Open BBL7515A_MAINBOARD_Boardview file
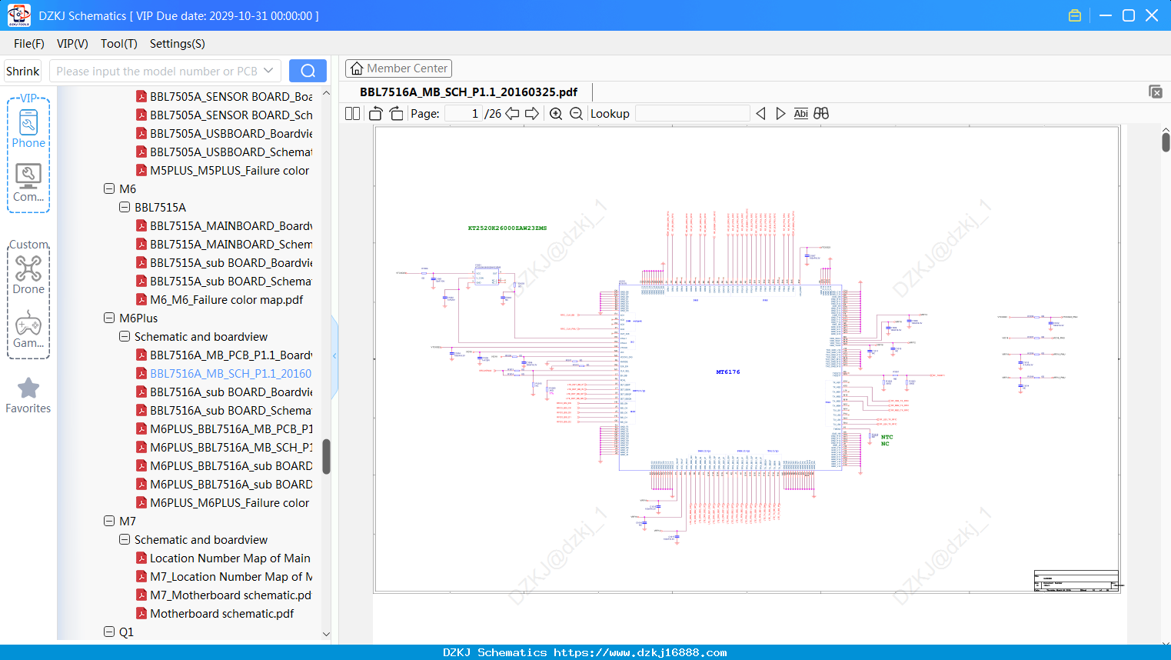The height and width of the screenshot is (660, 1171). point(231,225)
